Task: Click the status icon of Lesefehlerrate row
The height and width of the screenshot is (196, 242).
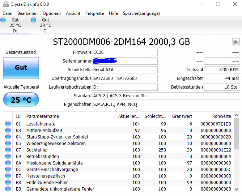Action: click(x=8, y=124)
